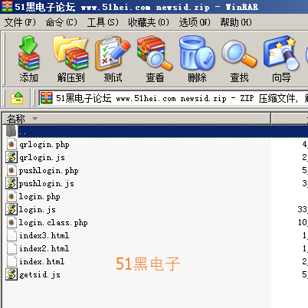Screen dimensions: 308x308
Task: Open the 文件(F) menu
Action: pyautogui.click(x=20, y=22)
